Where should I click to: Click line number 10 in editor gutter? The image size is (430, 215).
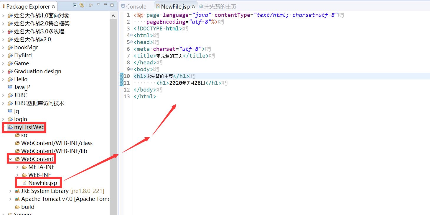[127, 76]
